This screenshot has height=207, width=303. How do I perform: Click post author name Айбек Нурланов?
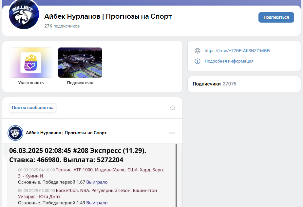pyautogui.click(x=66, y=133)
